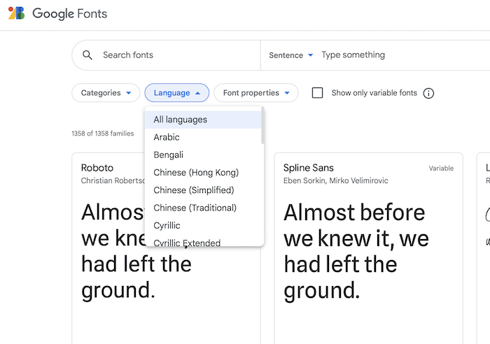Enable Show only variable fonts checkbox

(x=318, y=93)
